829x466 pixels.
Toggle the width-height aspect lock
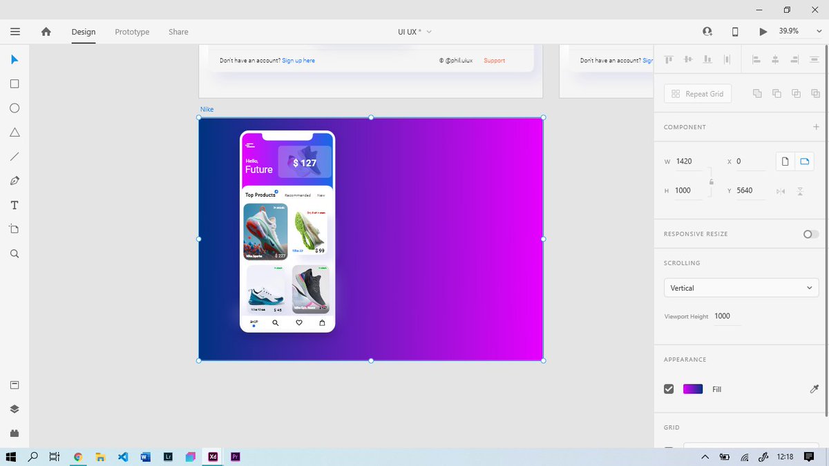coord(712,182)
